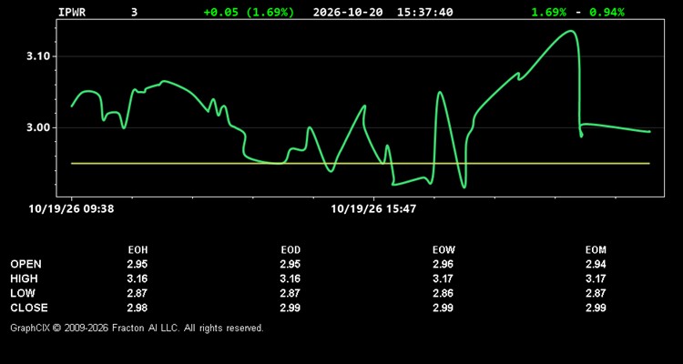
Task: Click EOH close value 2.98
Action: pyautogui.click(x=138, y=308)
